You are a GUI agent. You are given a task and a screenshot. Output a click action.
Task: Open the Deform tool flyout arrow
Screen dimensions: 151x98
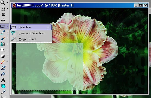point(7,8)
